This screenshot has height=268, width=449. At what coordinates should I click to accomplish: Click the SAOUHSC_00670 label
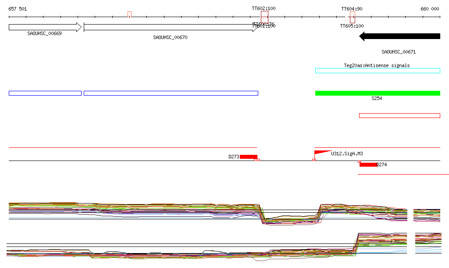(x=171, y=38)
